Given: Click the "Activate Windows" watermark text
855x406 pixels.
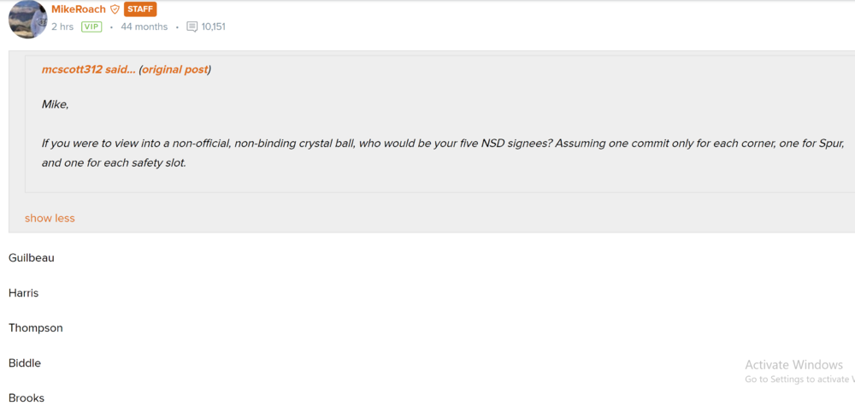Looking at the screenshot, I should coord(793,364).
